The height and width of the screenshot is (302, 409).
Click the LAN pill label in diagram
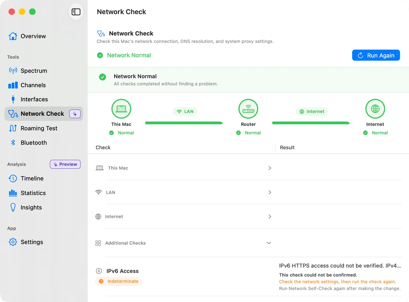click(185, 112)
